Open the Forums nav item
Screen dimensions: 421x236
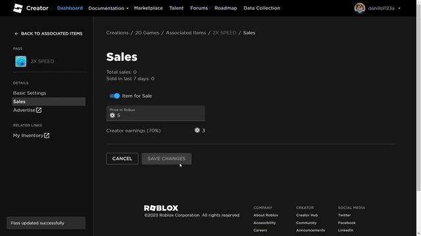[199, 9]
